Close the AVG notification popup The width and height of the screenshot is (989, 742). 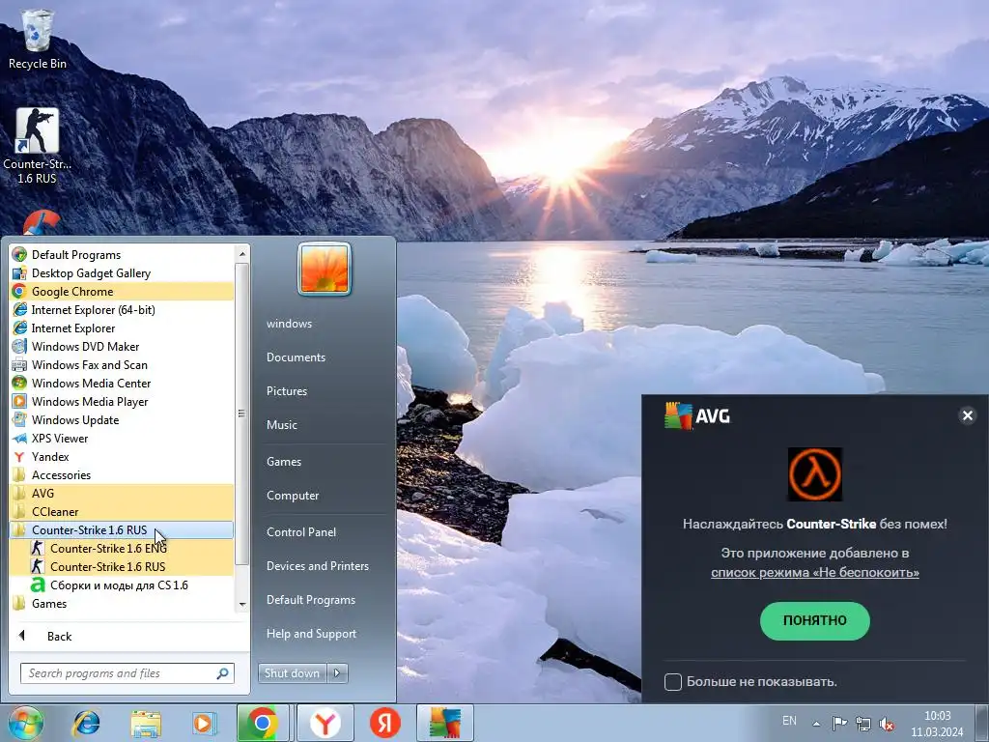coord(968,415)
